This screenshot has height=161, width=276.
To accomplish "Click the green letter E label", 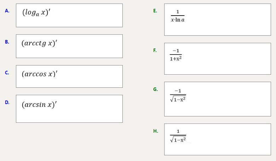I will [155, 11].
